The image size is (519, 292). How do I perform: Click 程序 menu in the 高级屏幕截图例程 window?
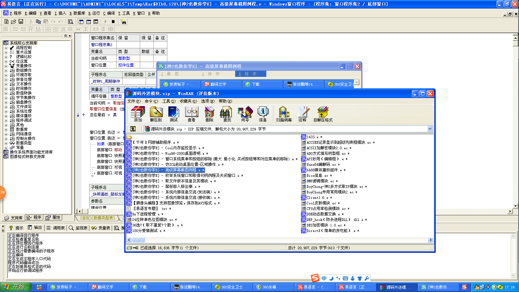(x=250, y=74)
